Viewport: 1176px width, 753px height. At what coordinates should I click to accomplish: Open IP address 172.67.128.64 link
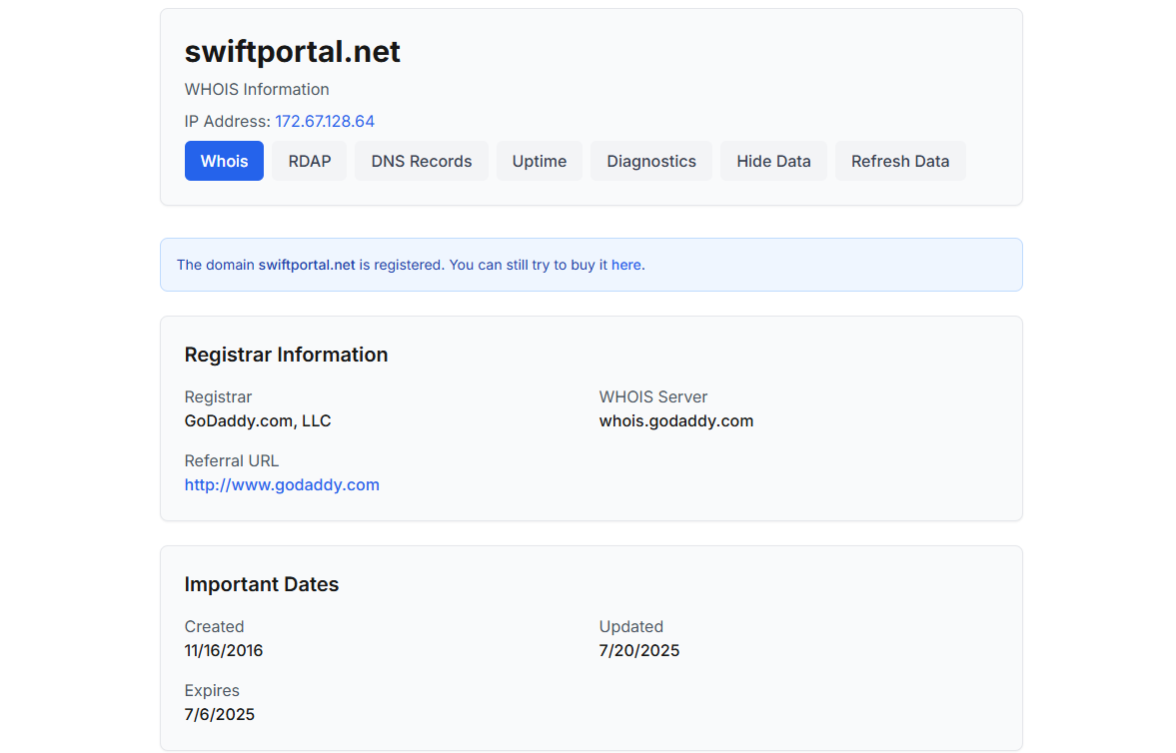pyautogui.click(x=325, y=122)
